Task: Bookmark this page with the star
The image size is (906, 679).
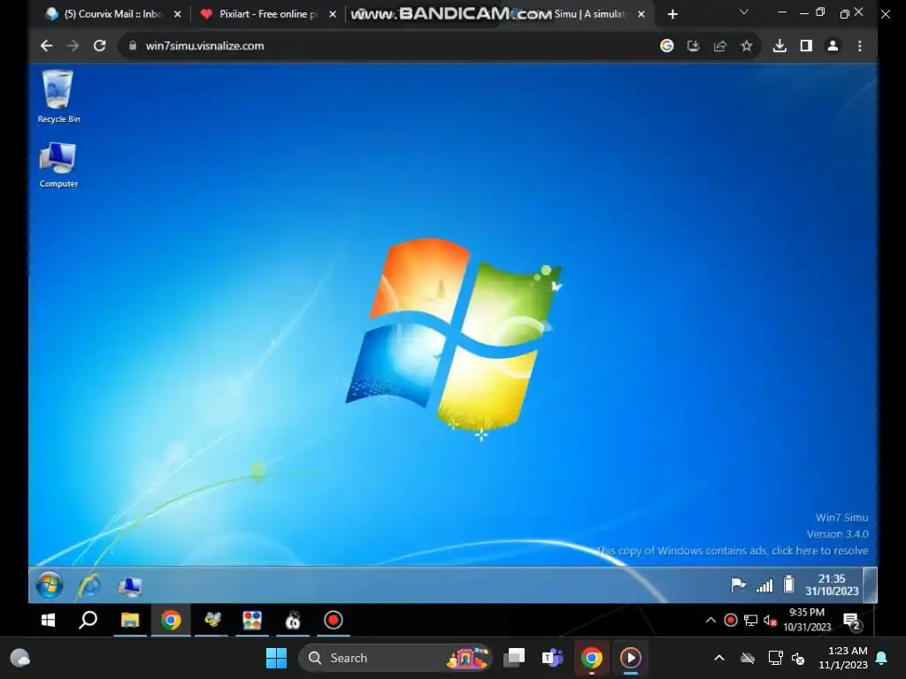Action: (x=747, y=46)
